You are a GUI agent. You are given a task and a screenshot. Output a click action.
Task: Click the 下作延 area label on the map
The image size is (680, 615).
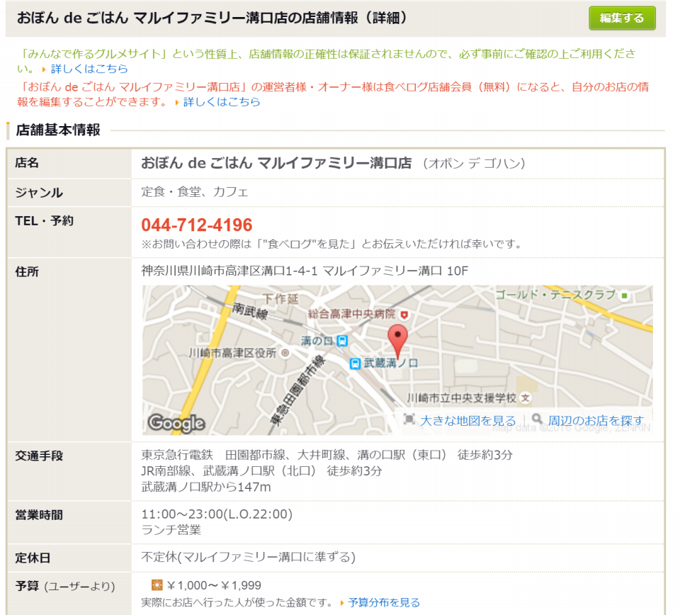281,299
